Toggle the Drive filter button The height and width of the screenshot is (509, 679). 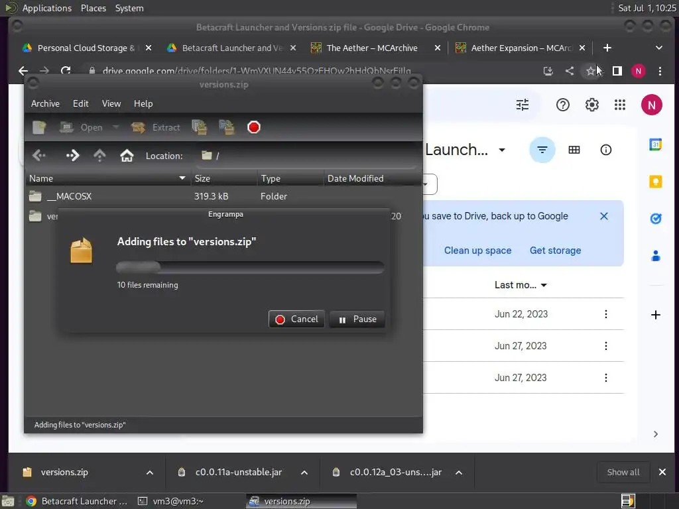542,150
